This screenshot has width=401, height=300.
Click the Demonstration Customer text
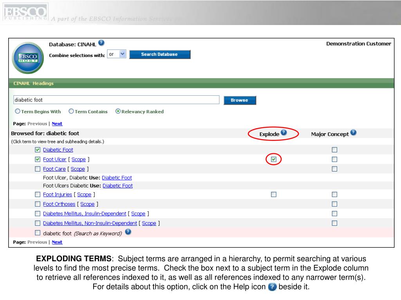click(359, 44)
